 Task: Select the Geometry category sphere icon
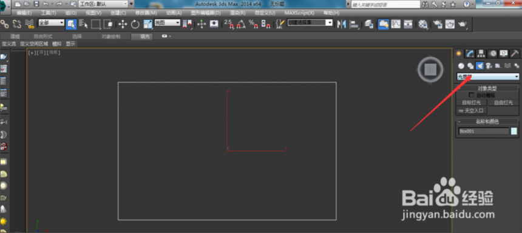pos(461,66)
